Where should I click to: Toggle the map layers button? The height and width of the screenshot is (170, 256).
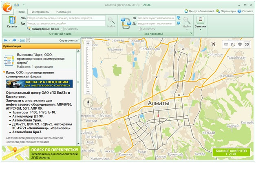pos(240,44)
